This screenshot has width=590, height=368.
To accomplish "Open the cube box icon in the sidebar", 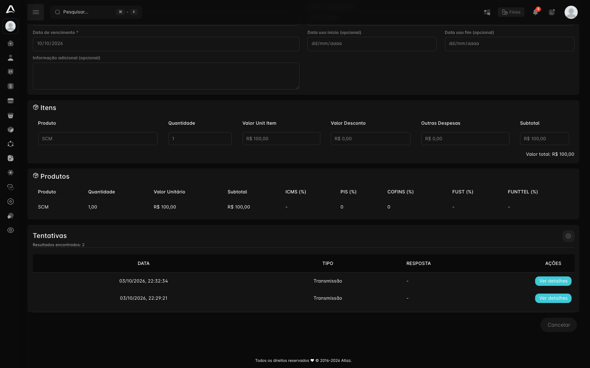I will (x=11, y=130).
